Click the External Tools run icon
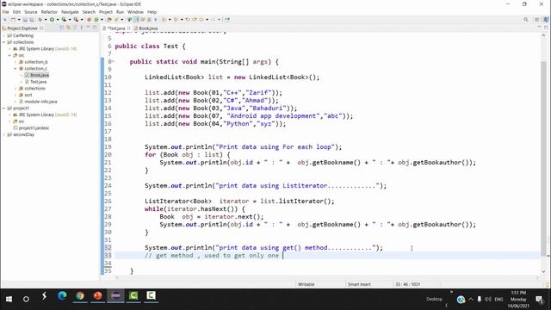 tap(76, 20)
